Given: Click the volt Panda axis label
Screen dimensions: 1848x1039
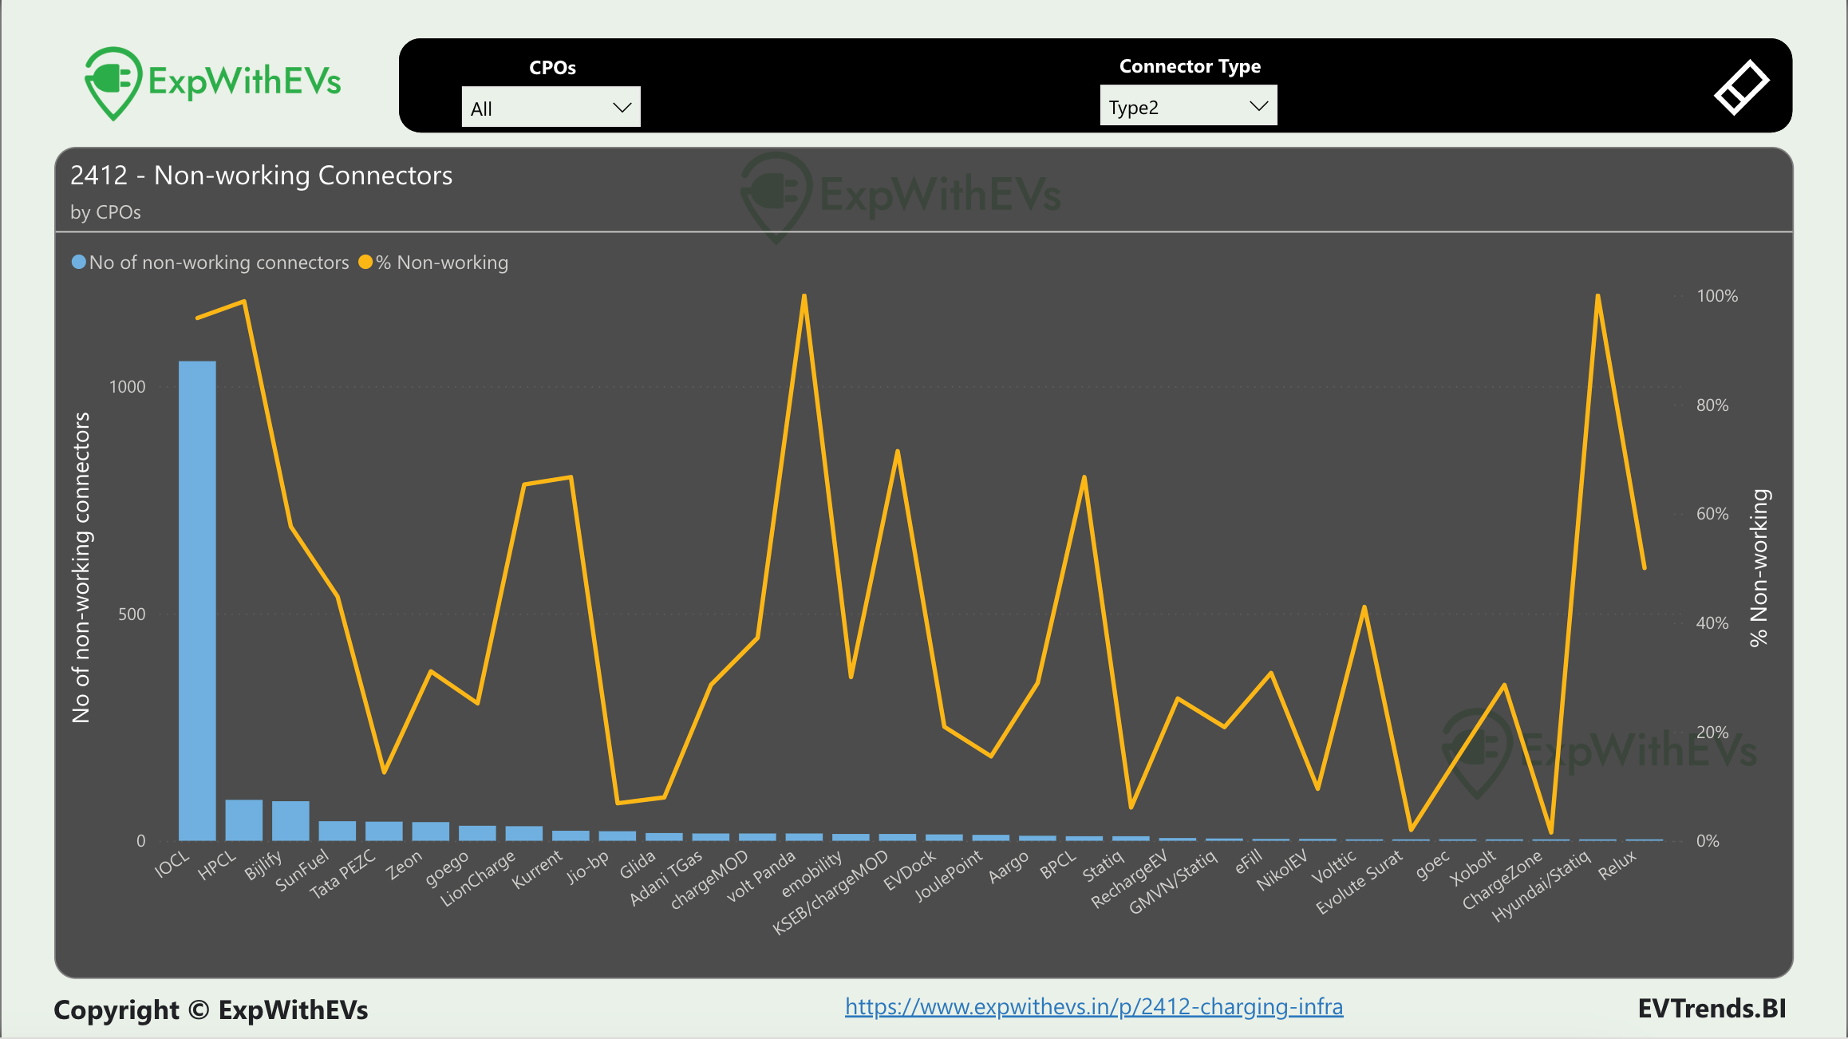Looking at the screenshot, I should pos(762,876).
